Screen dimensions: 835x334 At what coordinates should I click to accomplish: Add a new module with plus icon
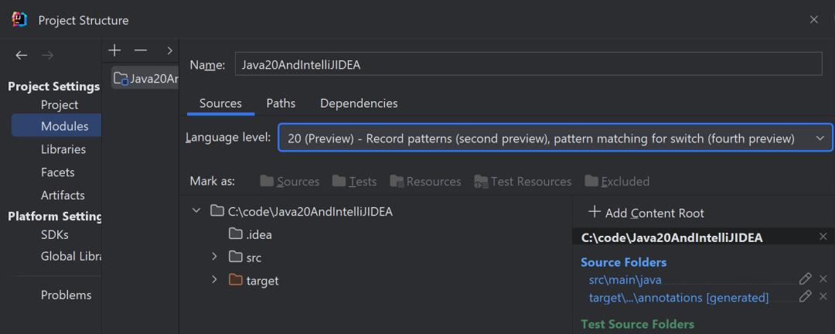114,50
